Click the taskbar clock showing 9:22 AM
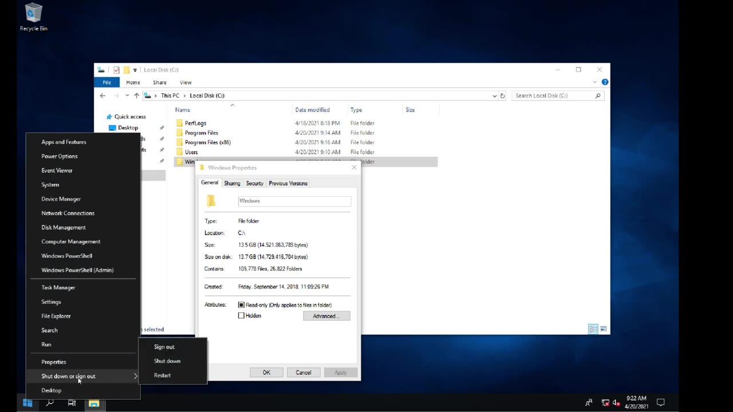 (637, 402)
